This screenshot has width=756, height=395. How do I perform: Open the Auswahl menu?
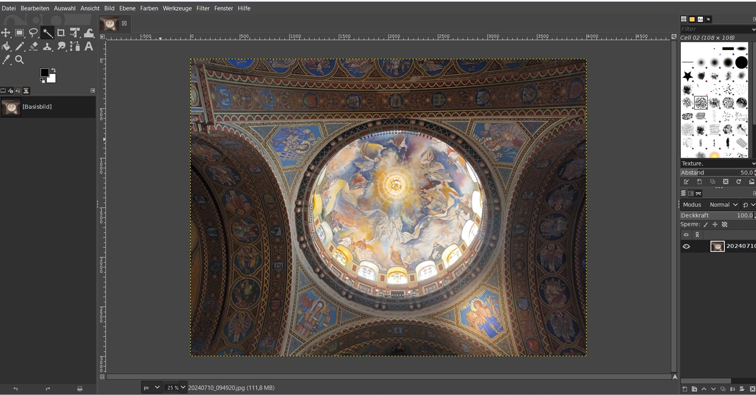[x=65, y=8]
